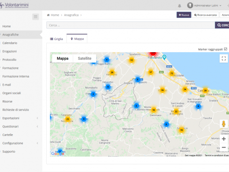Open yellow cluster marker 26
This screenshot has width=229, height=172.
[x=112, y=72]
